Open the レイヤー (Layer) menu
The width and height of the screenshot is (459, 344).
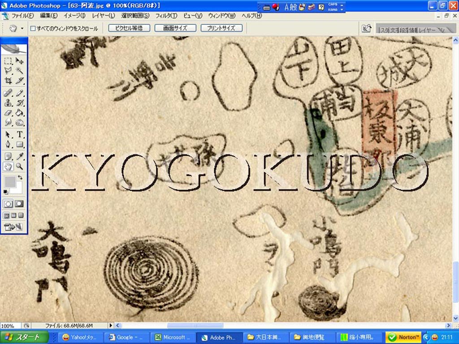pyautogui.click(x=104, y=16)
